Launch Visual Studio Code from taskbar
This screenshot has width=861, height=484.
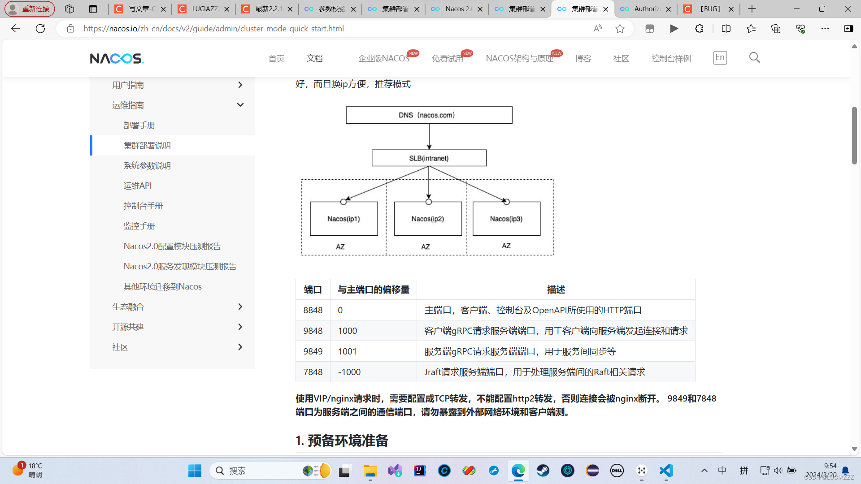click(x=666, y=471)
